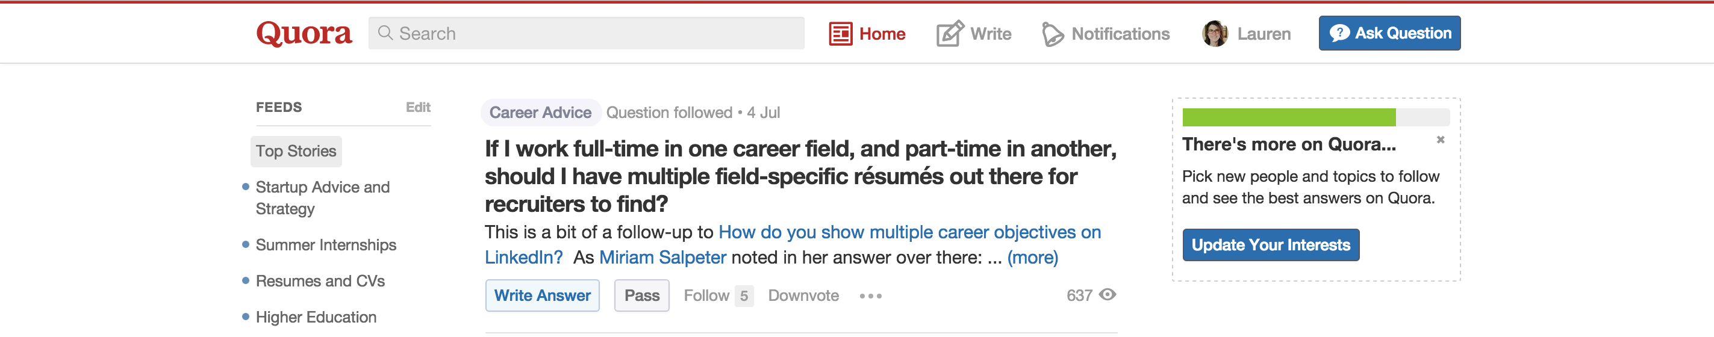Click Lauren's profile avatar
This screenshot has width=1714, height=337.
pos(1215,34)
